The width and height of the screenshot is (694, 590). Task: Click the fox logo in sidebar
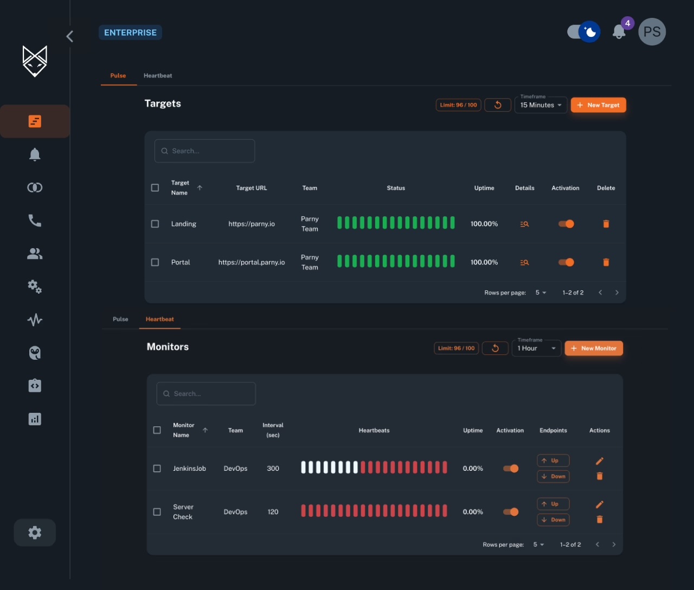35,61
